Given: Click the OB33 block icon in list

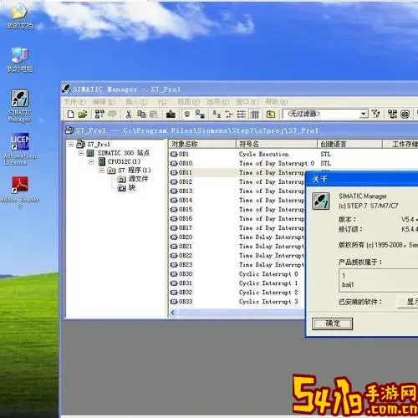Looking at the screenshot, I should [x=174, y=302].
